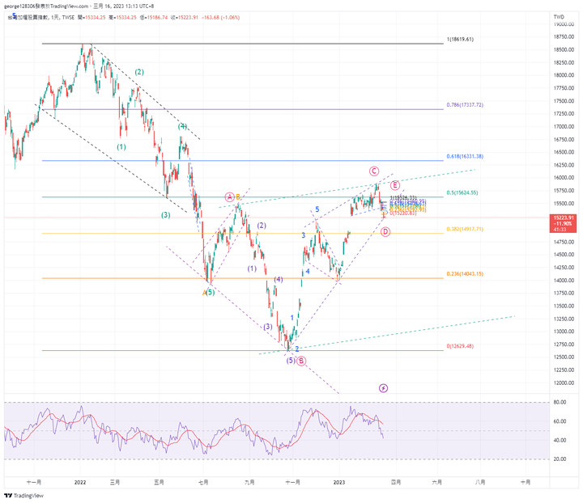This screenshot has width=583, height=503.
Task: Click the red current price tag 15223.91
Action: (x=563, y=223)
